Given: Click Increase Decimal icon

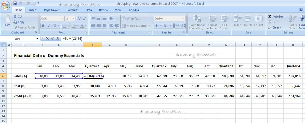Looking at the screenshot, I should [177, 26].
